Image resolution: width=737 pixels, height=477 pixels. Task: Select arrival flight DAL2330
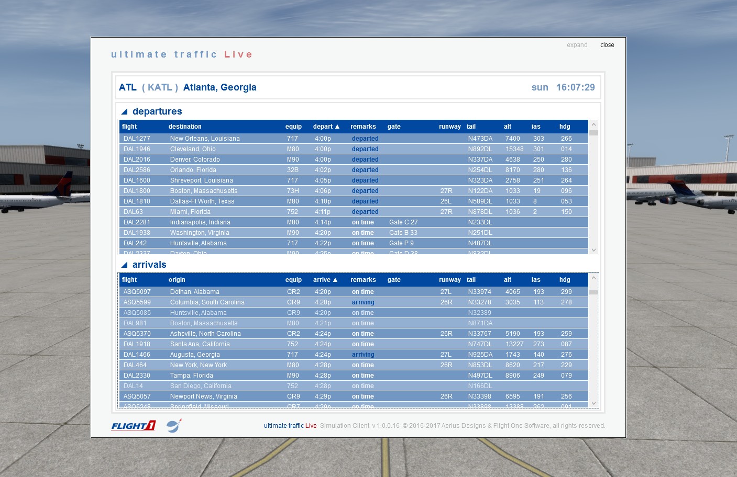click(x=354, y=376)
